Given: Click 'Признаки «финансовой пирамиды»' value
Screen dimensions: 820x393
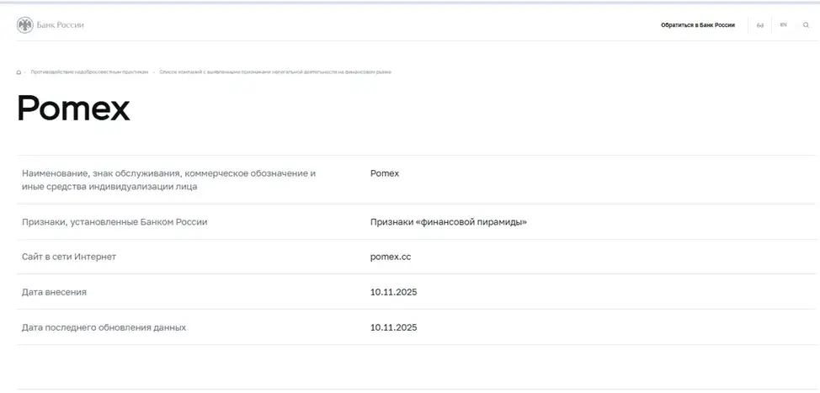Looking at the screenshot, I should pyautogui.click(x=448, y=222).
